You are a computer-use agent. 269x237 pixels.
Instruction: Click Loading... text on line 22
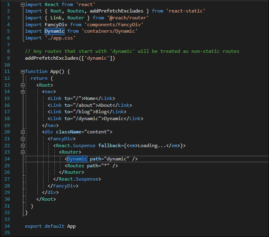point(152,146)
